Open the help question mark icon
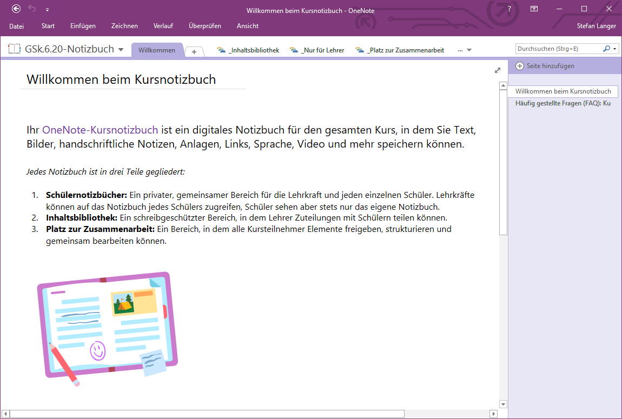The height and width of the screenshot is (419, 622). 509,9
